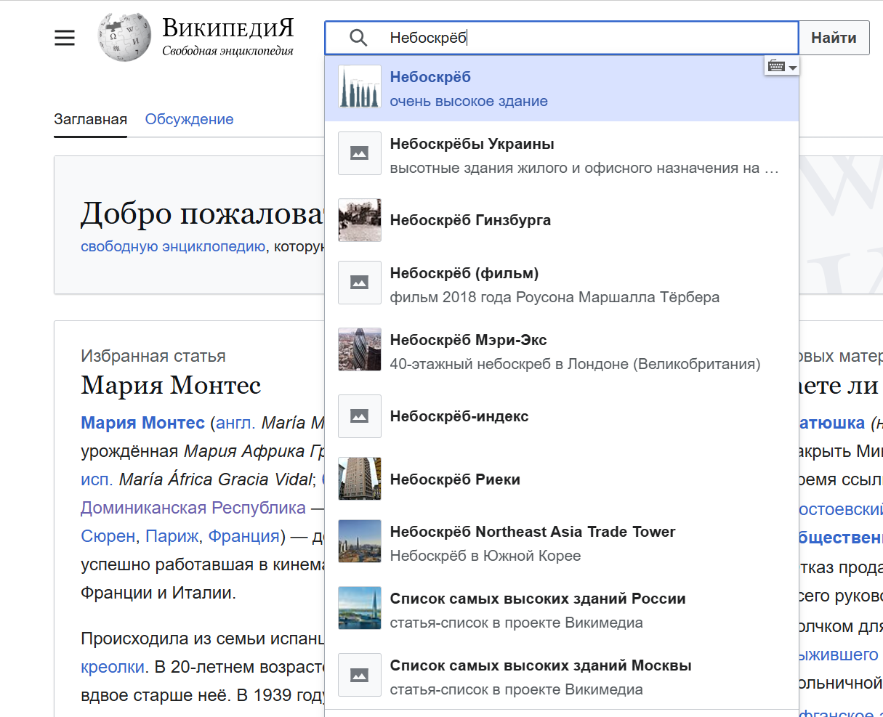
Task: Open Небоскрёб Мэри-Экс suggestion
Action: [562, 350]
